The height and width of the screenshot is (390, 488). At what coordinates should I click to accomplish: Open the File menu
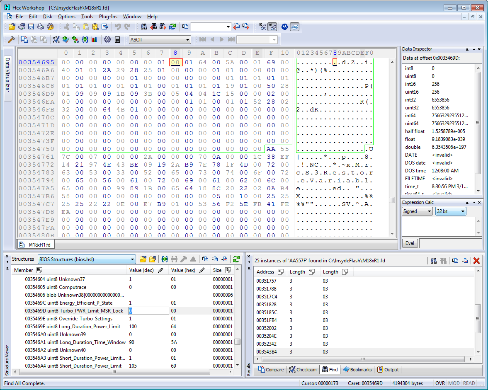[19, 17]
